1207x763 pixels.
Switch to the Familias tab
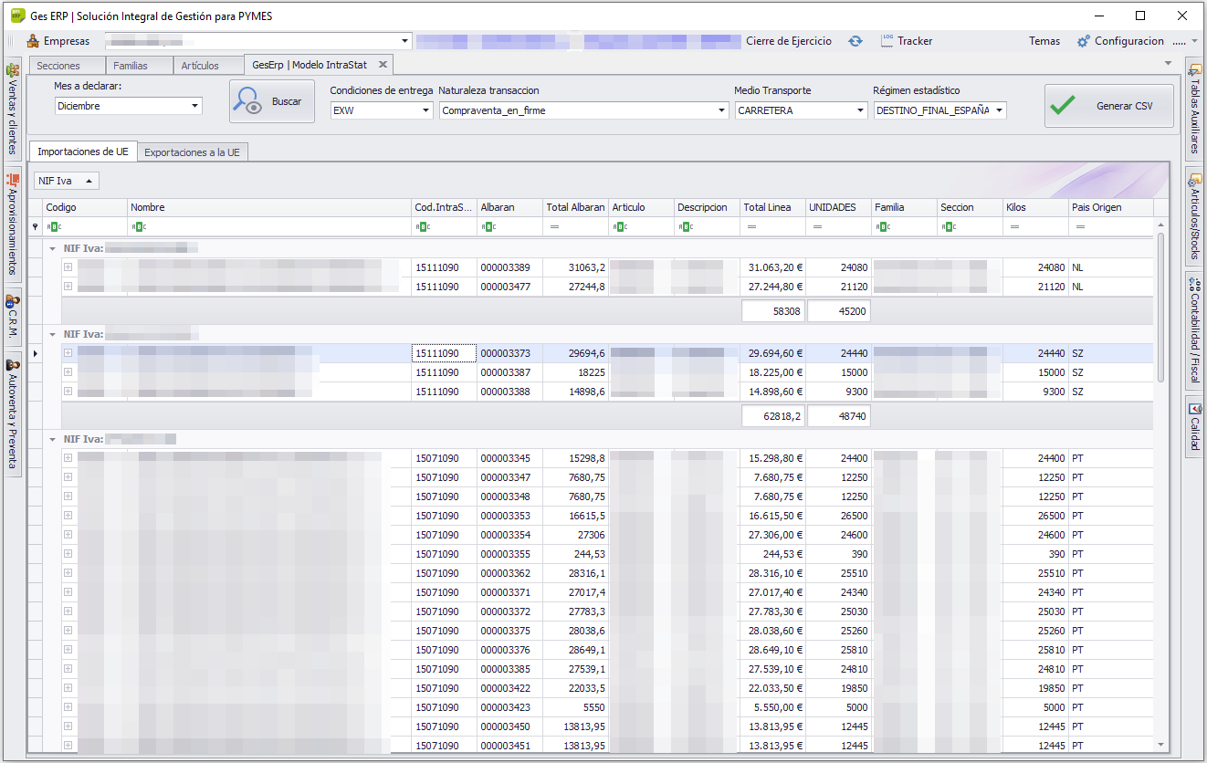(131, 66)
